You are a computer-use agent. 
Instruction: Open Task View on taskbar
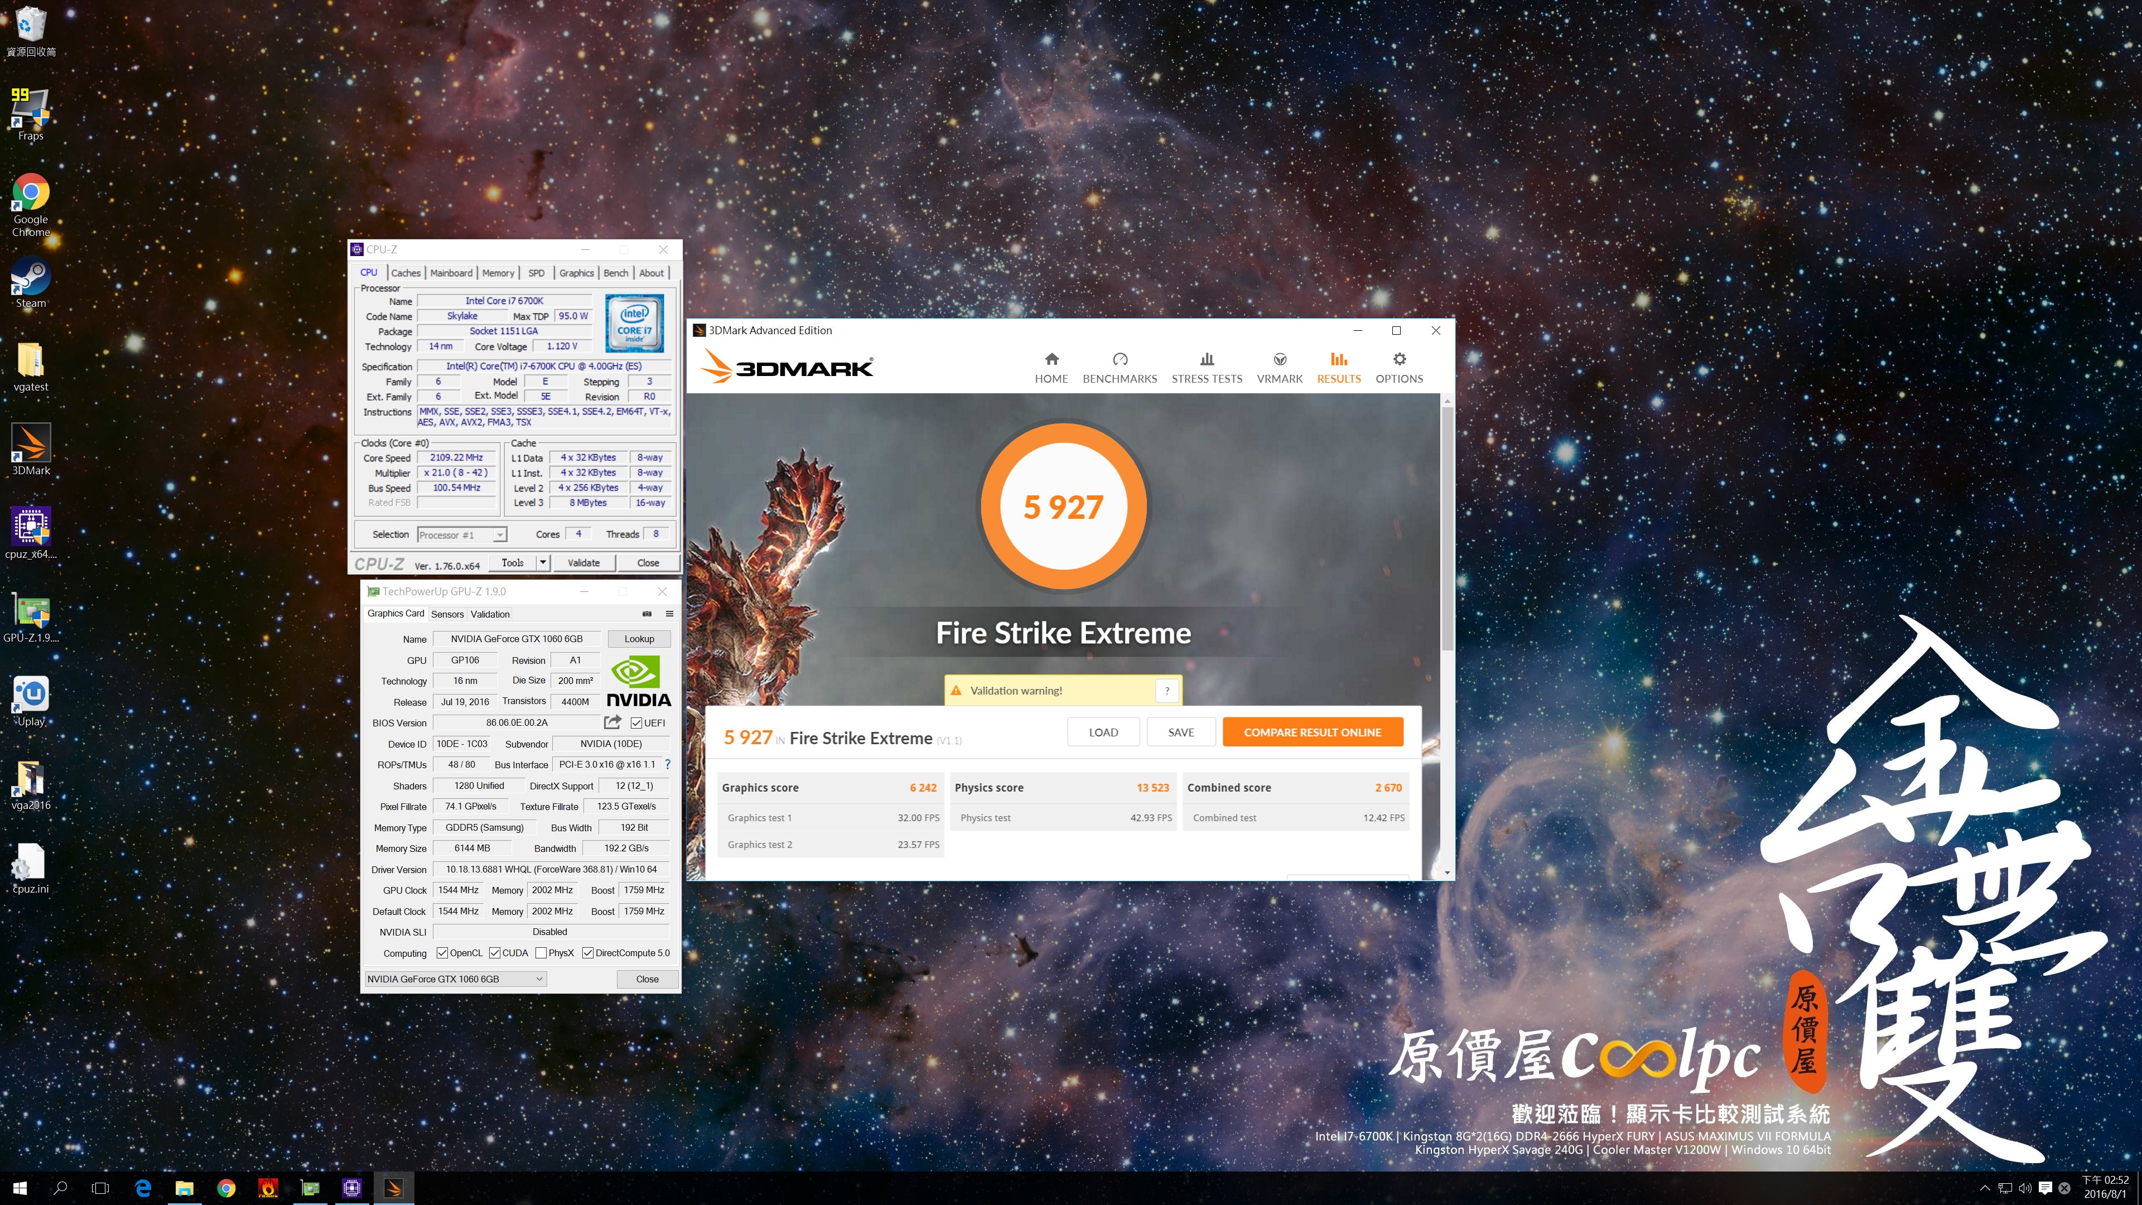[x=100, y=1188]
